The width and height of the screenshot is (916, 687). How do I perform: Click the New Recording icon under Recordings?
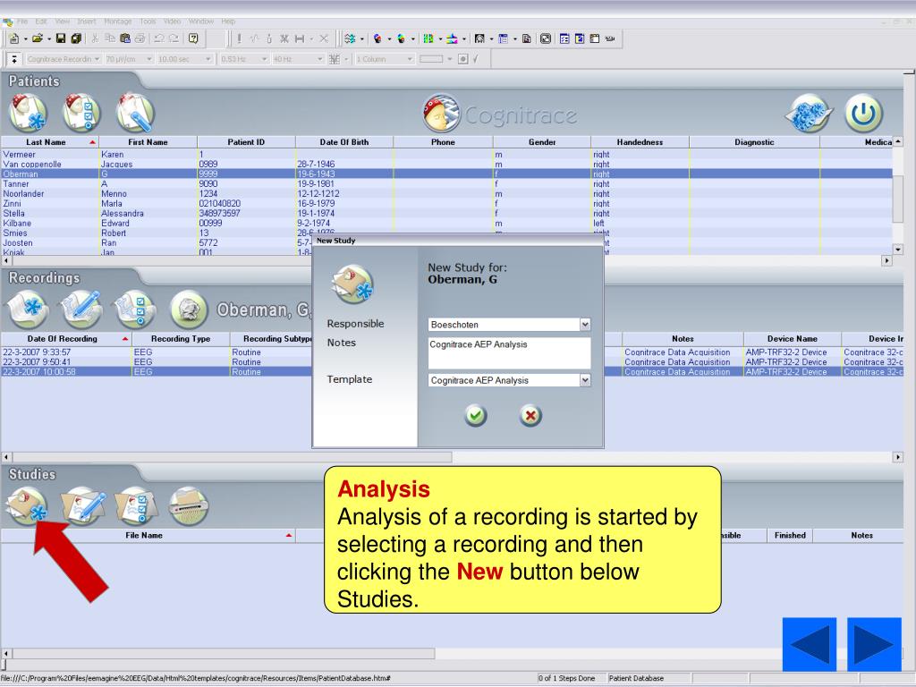point(28,310)
